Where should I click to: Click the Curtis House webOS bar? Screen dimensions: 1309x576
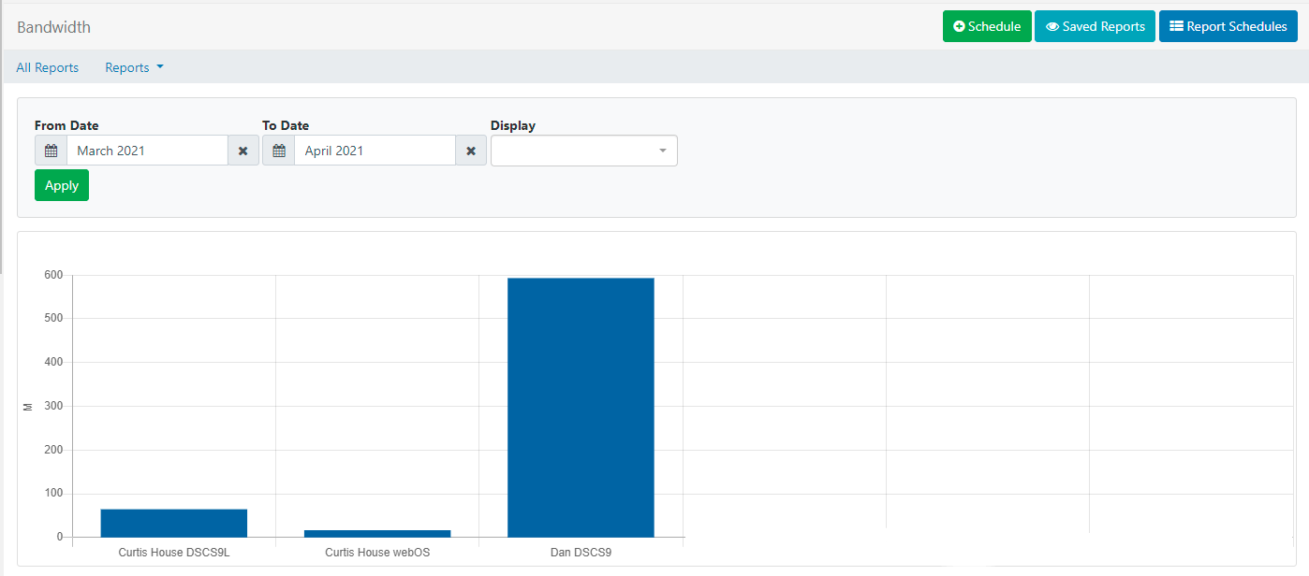(x=377, y=533)
